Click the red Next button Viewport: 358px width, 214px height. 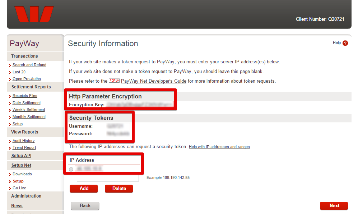click(x=334, y=205)
